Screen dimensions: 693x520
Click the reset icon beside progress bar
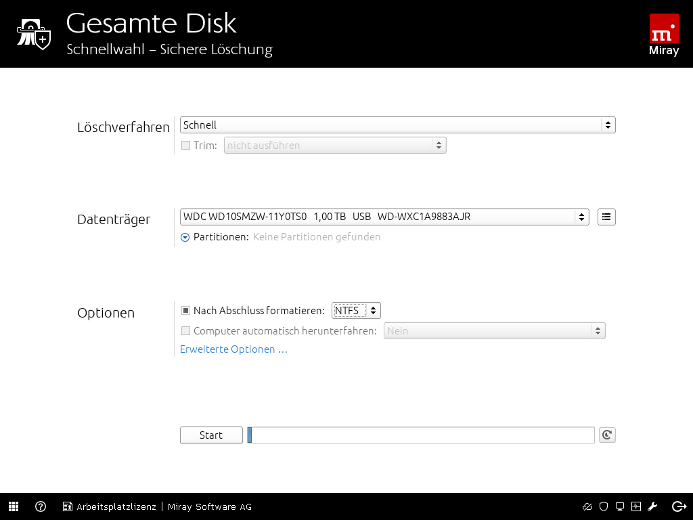[x=607, y=435]
